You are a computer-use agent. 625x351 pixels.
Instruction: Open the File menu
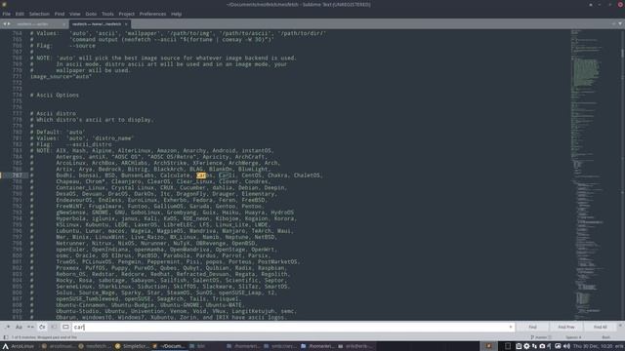click(x=7, y=14)
